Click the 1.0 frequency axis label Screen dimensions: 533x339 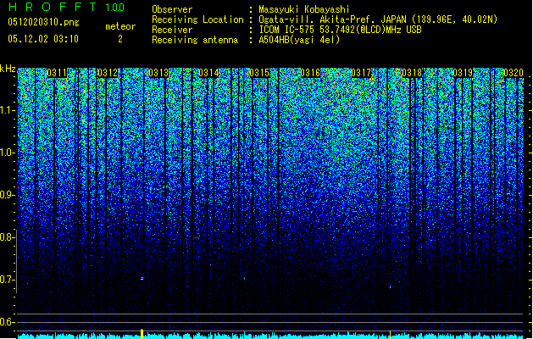pos(7,153)
